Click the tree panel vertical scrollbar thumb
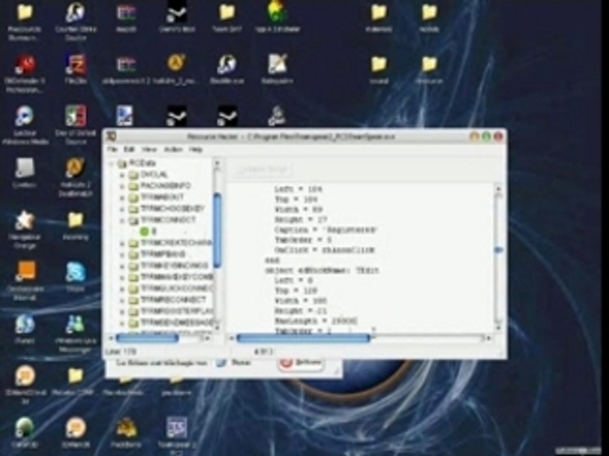This screenshot has height=456, width=609. [x=218, y=231]
